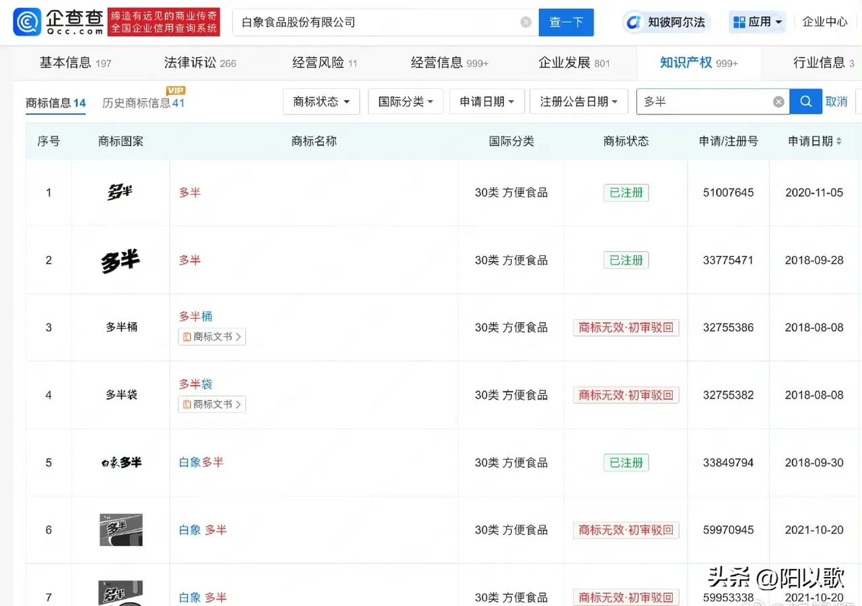This screenshot has height=606, width=862.
Task: Switch to 知识产权 tab
Action: click(698, 63)
